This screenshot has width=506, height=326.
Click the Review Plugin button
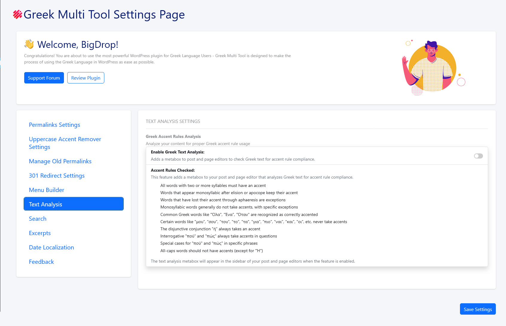point(86,78)
